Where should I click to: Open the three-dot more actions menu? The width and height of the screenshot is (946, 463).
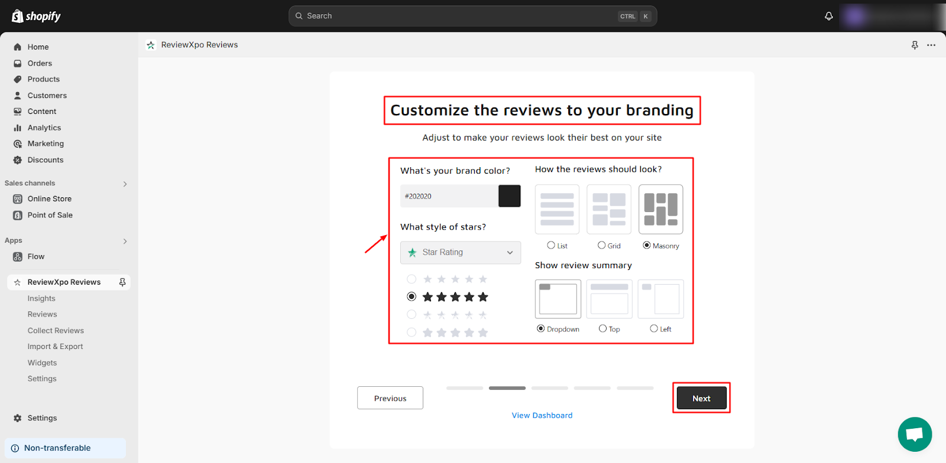931,45
